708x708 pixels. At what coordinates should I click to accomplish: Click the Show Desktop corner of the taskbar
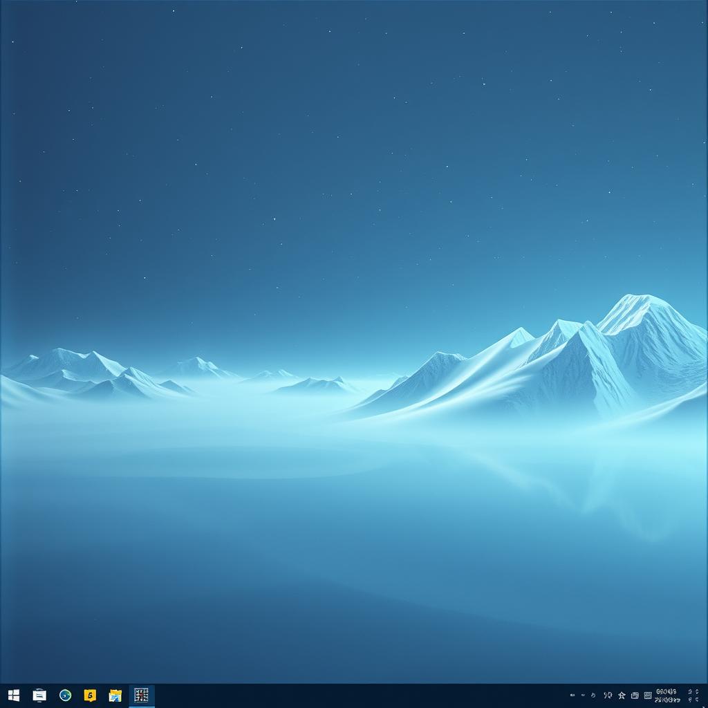[706, 696]
